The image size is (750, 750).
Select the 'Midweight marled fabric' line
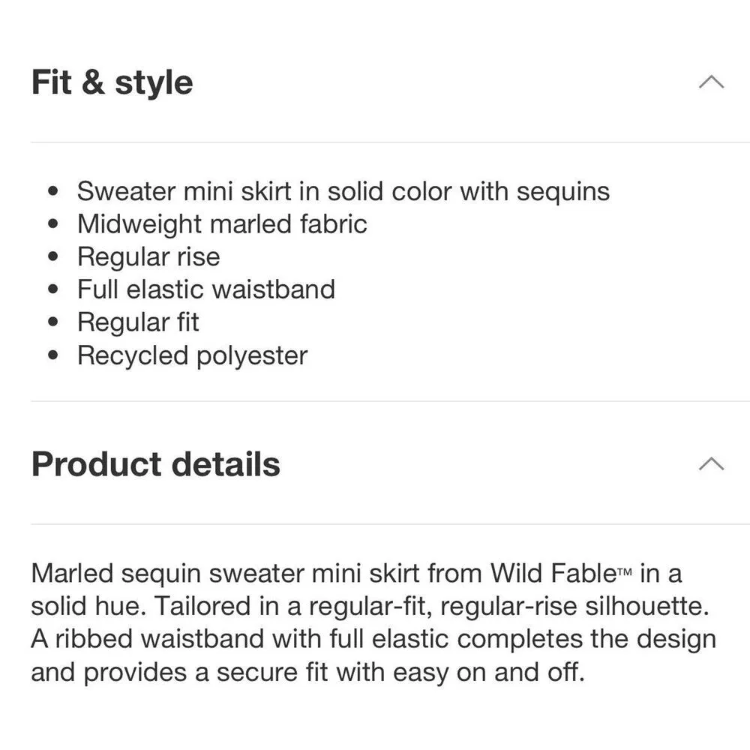pyautogui.click(x=222, y=223)
